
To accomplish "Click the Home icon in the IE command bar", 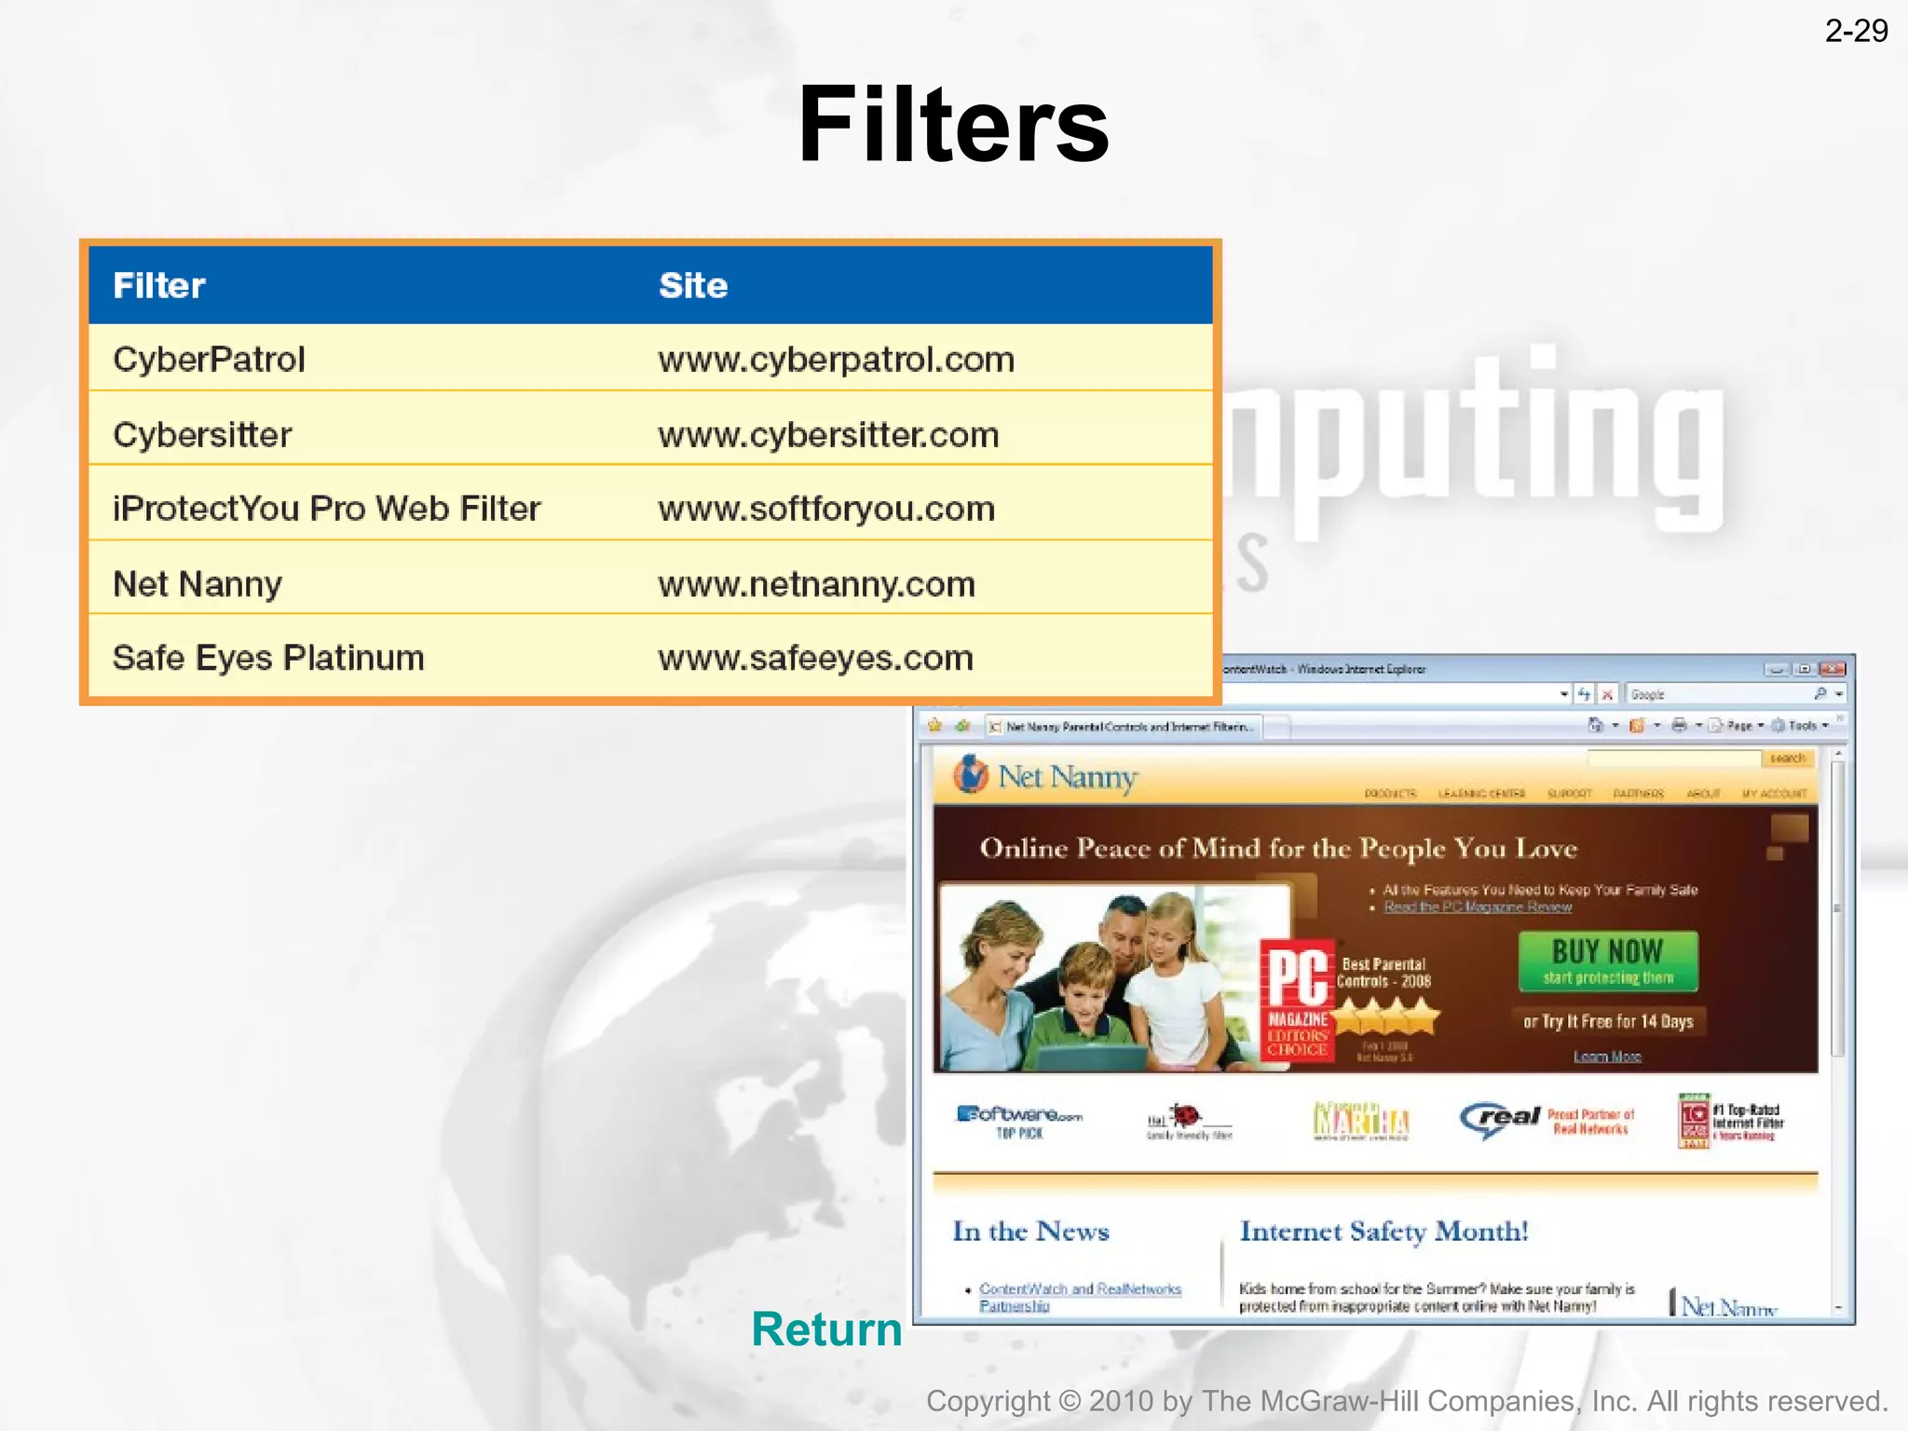I will pos(1596,725).
